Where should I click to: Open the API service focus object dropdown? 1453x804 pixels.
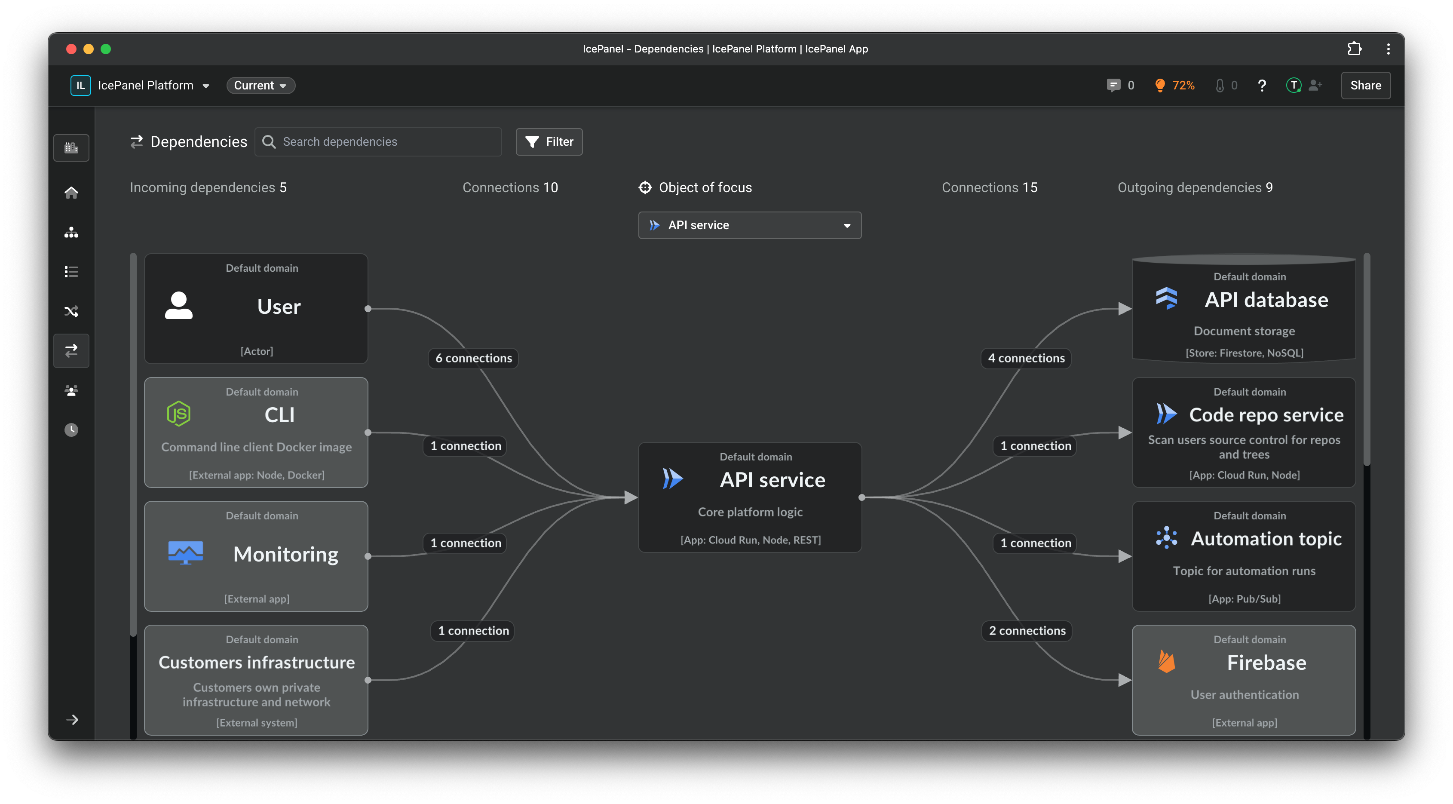point(750,225)
